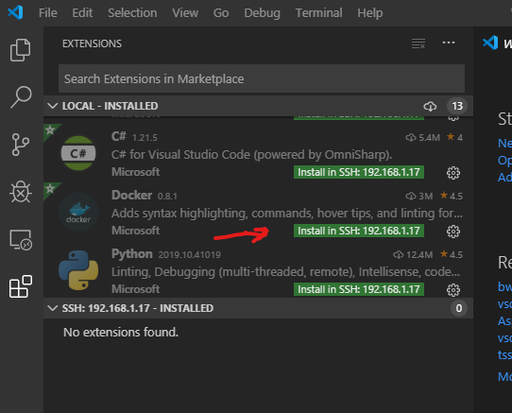
Task: Open the View menu
Action: 185,13
